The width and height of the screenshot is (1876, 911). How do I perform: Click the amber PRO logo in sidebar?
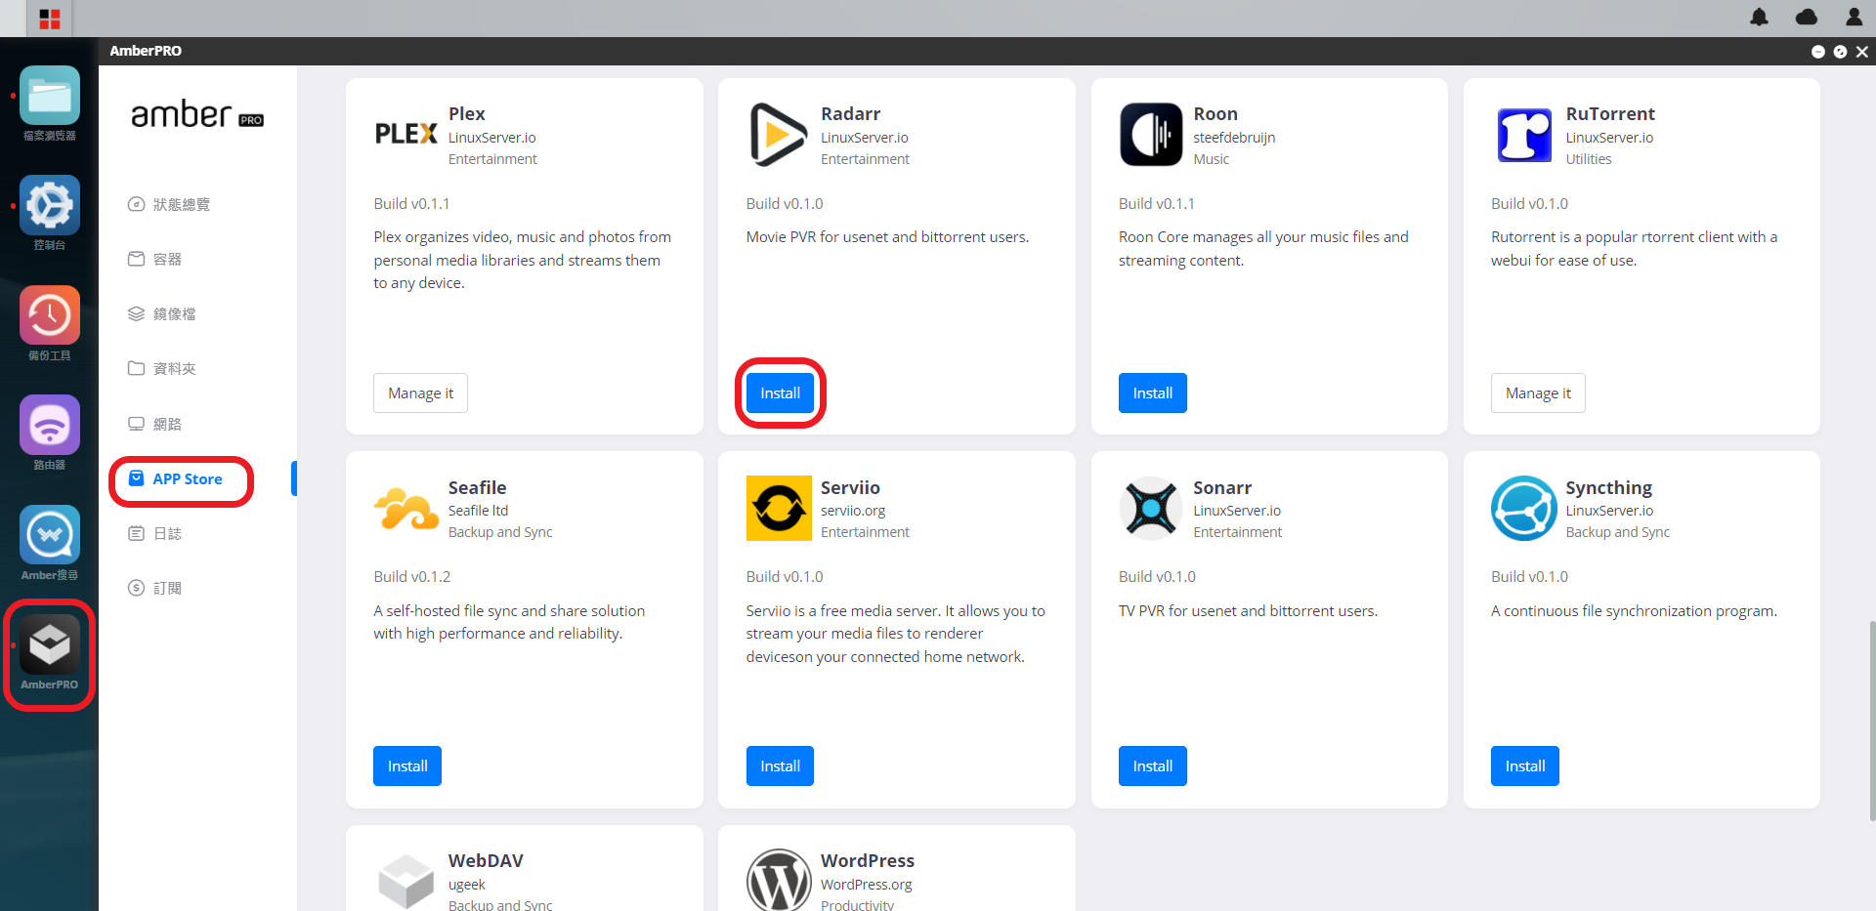click(x=197, y=115)
